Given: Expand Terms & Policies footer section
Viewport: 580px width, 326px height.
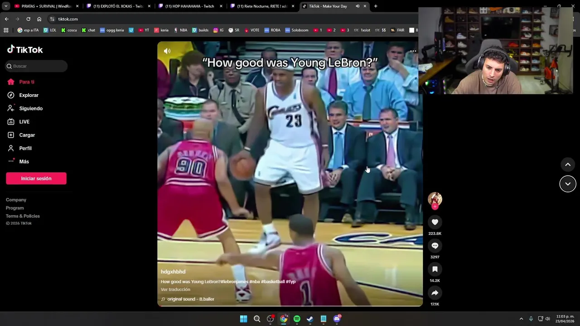Looking at the screenshot, I should tap(23, 216).
